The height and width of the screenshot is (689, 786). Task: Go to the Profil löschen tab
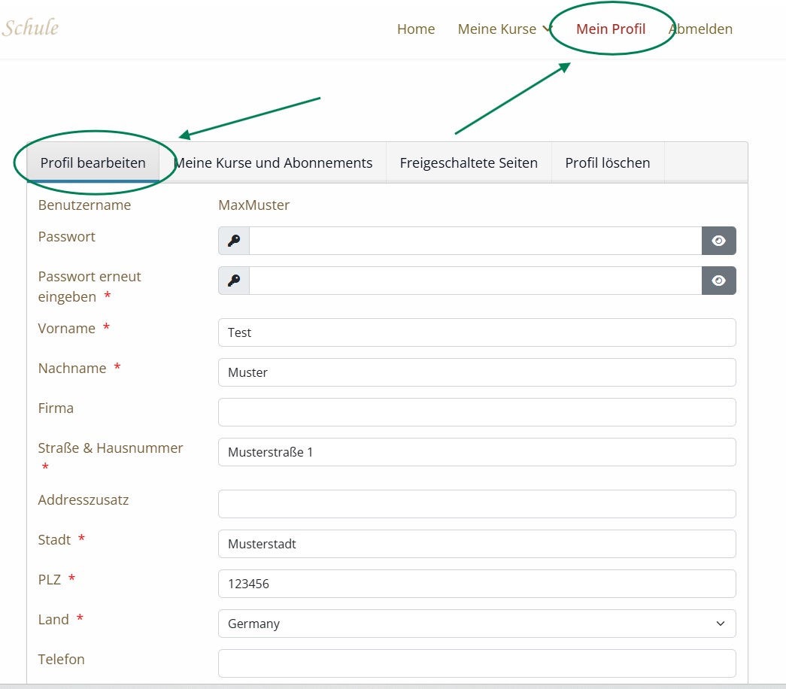pos(608,163)
